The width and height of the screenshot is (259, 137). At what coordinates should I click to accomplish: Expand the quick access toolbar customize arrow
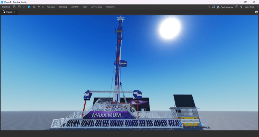[x=43, y=7]
